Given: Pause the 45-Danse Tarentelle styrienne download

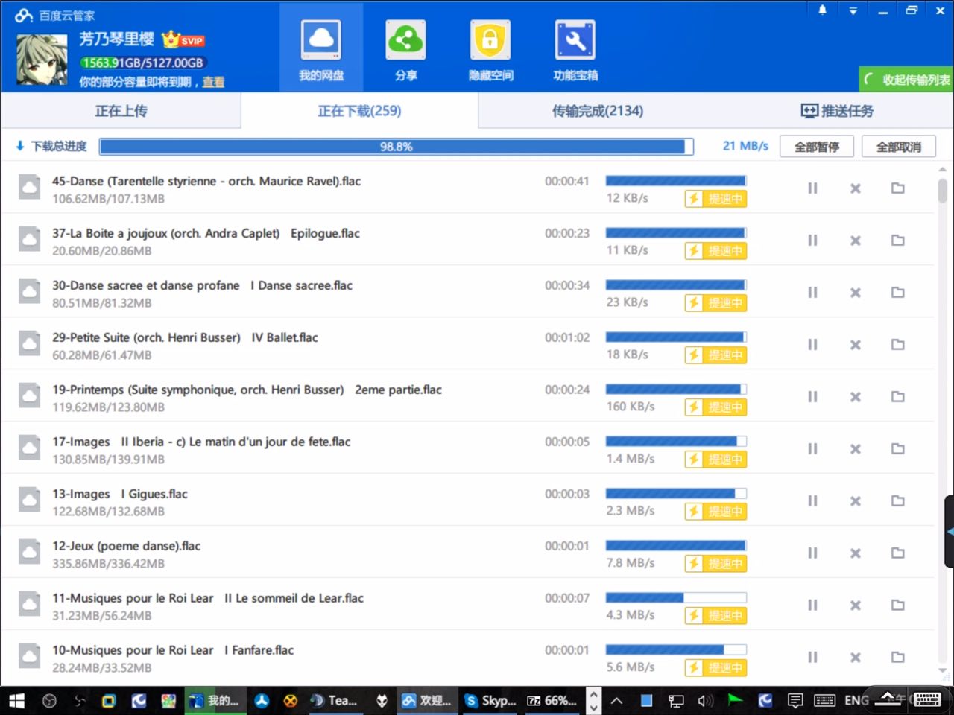Looking at the screenshot, I should 812,188.
